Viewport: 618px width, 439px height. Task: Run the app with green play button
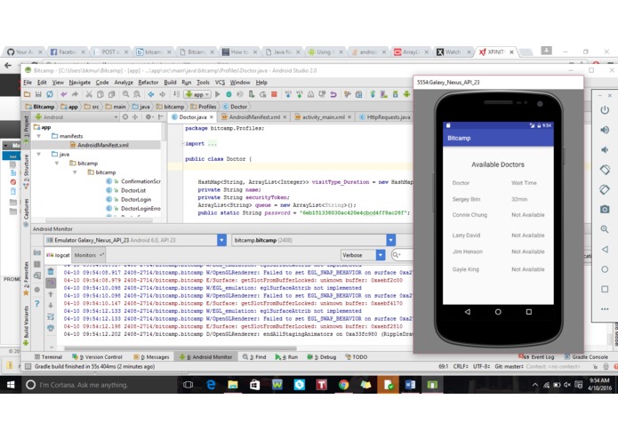coord(218,94)
